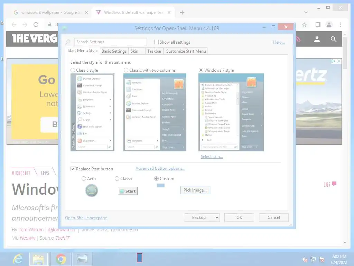This screenshot has width=354, height=266.
Task: Expand the Backup dropdown button
Action: (202, 218)
